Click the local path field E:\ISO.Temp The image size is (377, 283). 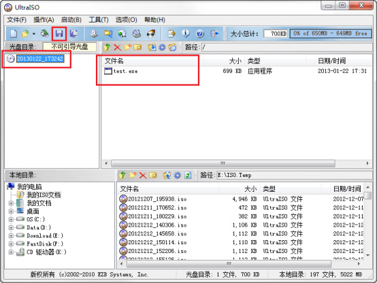[294, 176]
